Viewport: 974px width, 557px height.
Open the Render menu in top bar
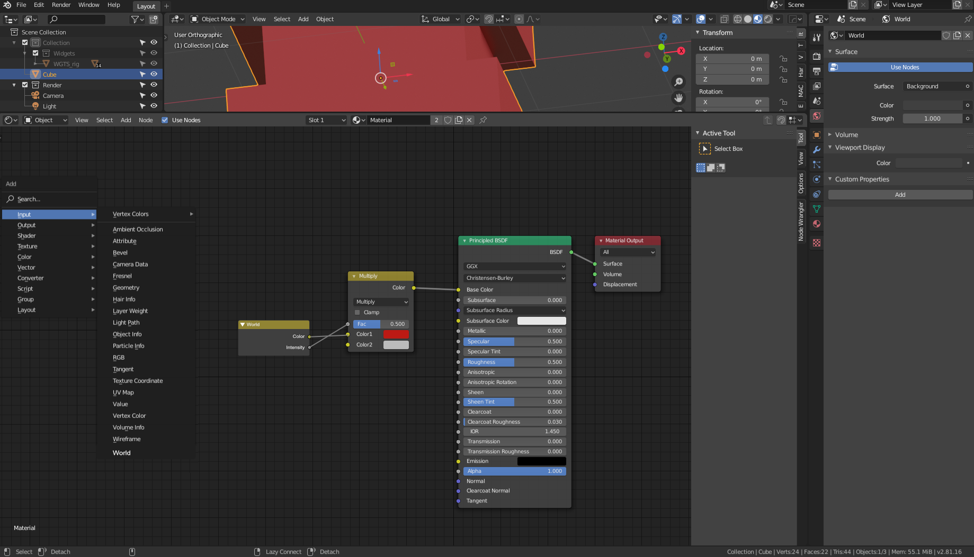pyautogui.click(x=61, y=5)
